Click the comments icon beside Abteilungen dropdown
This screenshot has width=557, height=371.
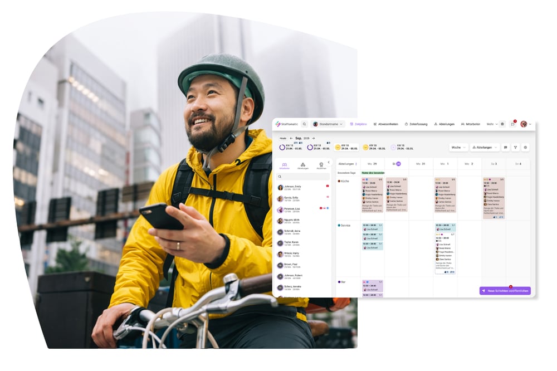coord(505,148)
